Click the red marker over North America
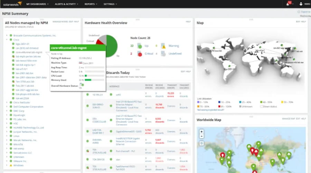The height and width of the screenshot is (173, 311). [x=223, y=155]
